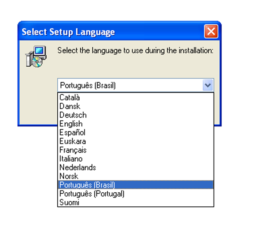The height and width of the screenshot is (226, 258).
Task: Close the Select Setup Language dialog
Action: coord(211,31)
